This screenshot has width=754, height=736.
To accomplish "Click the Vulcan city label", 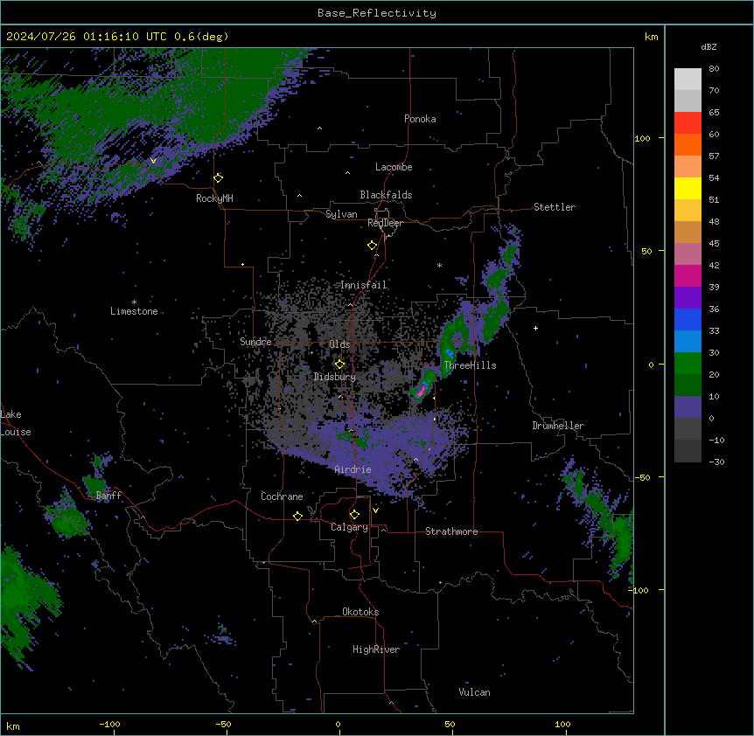I will pyautogui.click(x=475, y=692).
